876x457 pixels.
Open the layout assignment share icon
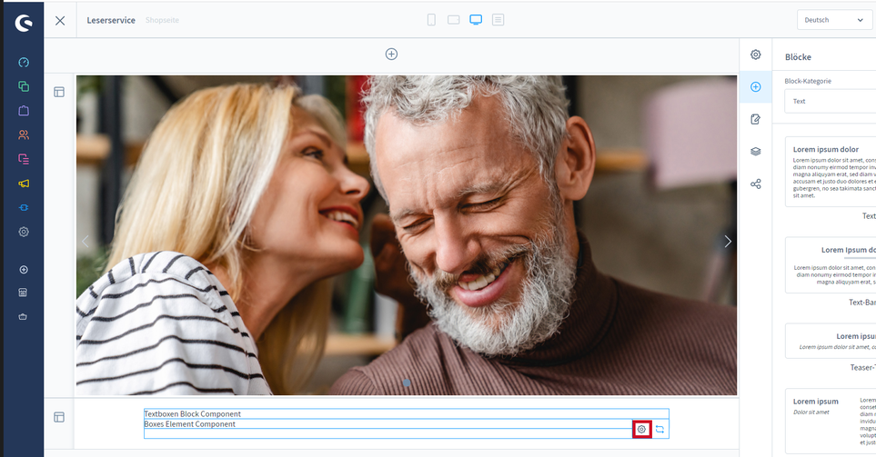756,184
